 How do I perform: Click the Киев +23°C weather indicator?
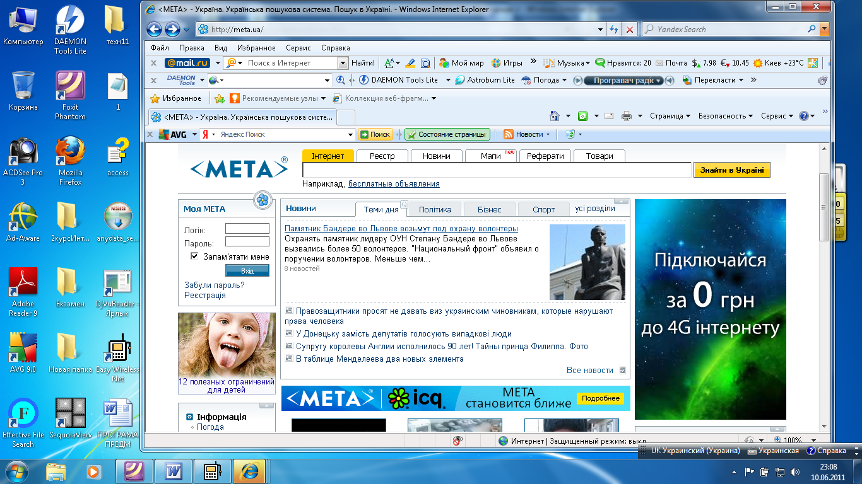pos(779,63)
